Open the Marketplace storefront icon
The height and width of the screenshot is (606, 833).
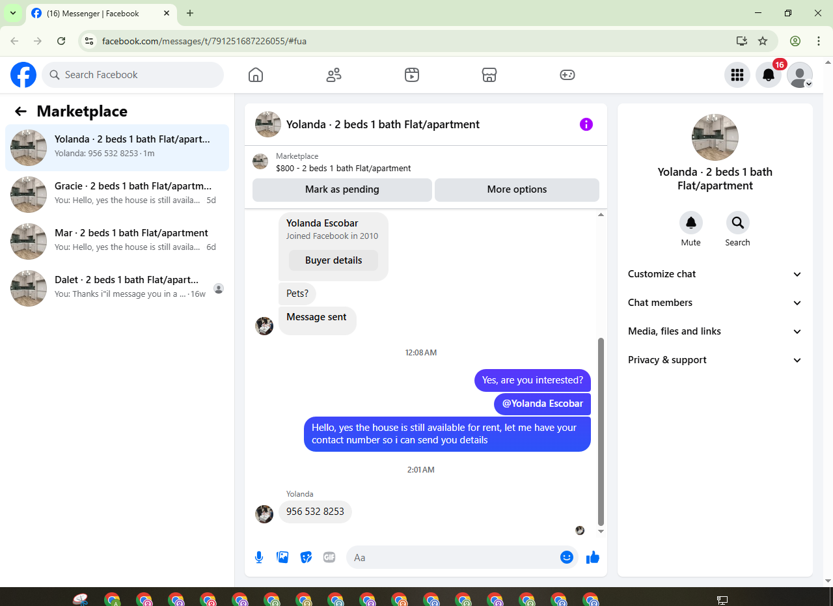(x=489, y=75)
